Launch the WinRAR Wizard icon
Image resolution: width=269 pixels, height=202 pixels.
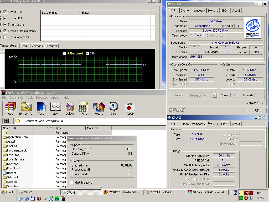(99, 108)
